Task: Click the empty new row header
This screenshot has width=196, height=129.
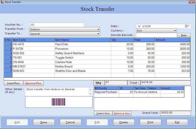Action: [8, 75]
